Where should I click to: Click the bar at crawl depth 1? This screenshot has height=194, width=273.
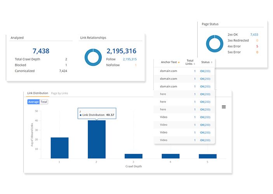point(59,148)
